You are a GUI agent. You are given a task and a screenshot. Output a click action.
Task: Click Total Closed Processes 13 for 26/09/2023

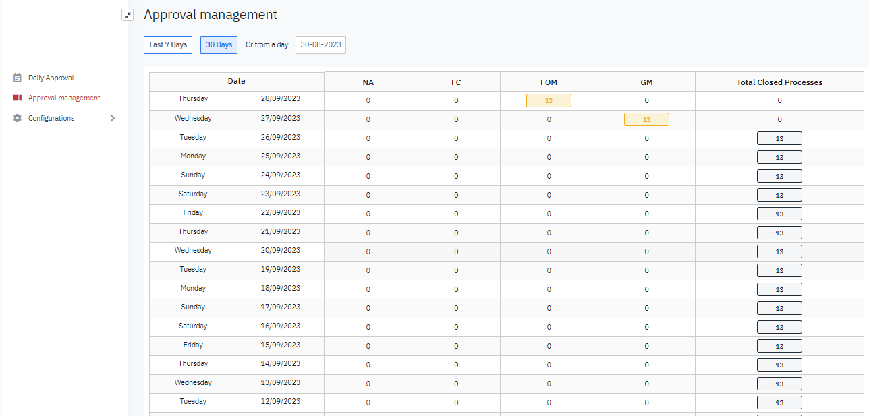779,138
